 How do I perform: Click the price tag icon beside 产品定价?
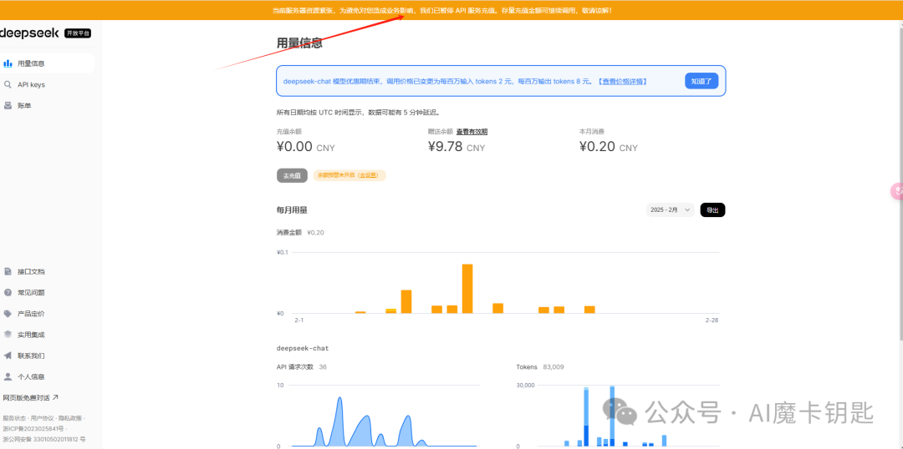click(x=8, y=313)
